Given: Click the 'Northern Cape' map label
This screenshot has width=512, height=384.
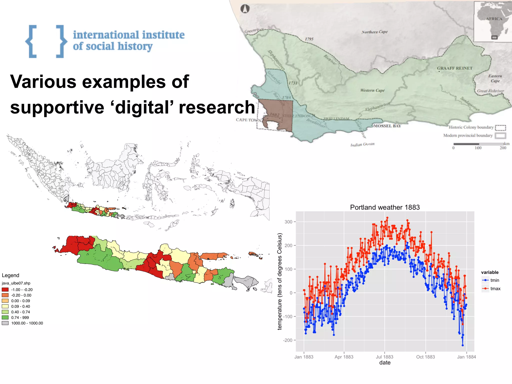Looking at the screenshot, I should [374, 32].
